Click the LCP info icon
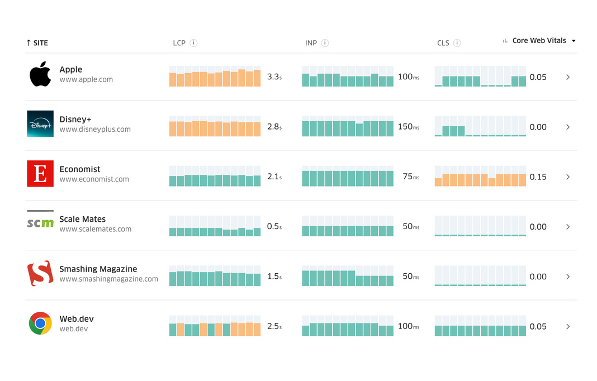This screenshot has height=381, width=597. (193, 43)
